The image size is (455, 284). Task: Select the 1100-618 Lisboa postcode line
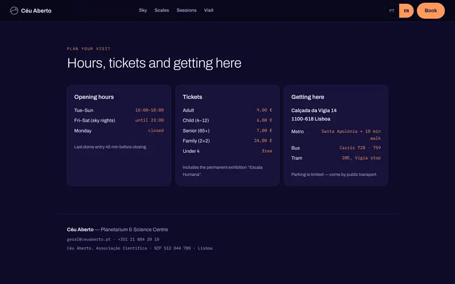311,119
